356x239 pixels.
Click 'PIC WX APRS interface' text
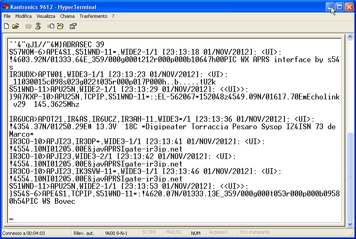click(x=268, y=59)
